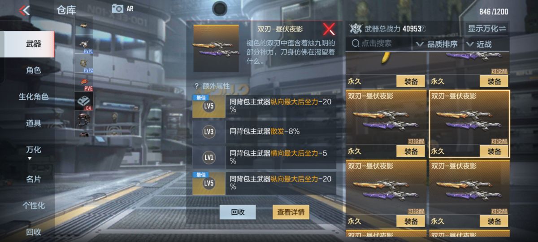Click the 回收 recycle button

pos(238,212)
